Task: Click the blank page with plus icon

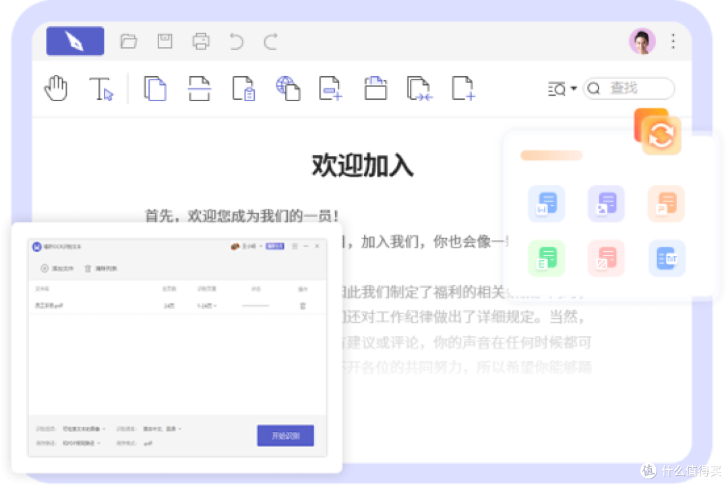Action: click(x=463, y=88)
